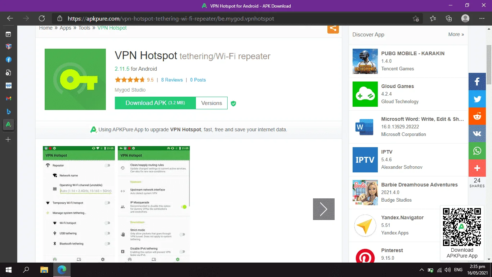Go back to the previous page

click(x=10, y=18)
